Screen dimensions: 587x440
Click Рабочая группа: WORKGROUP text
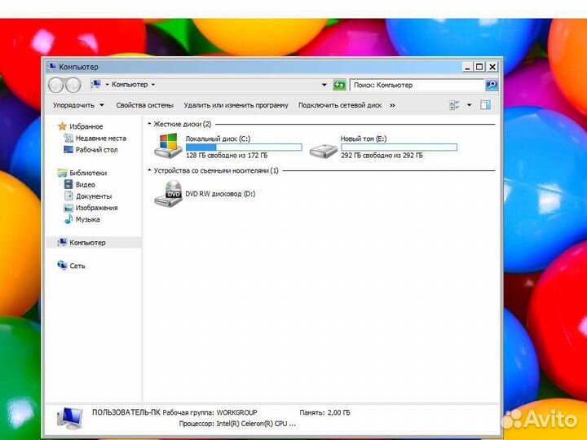click(210, 412)
